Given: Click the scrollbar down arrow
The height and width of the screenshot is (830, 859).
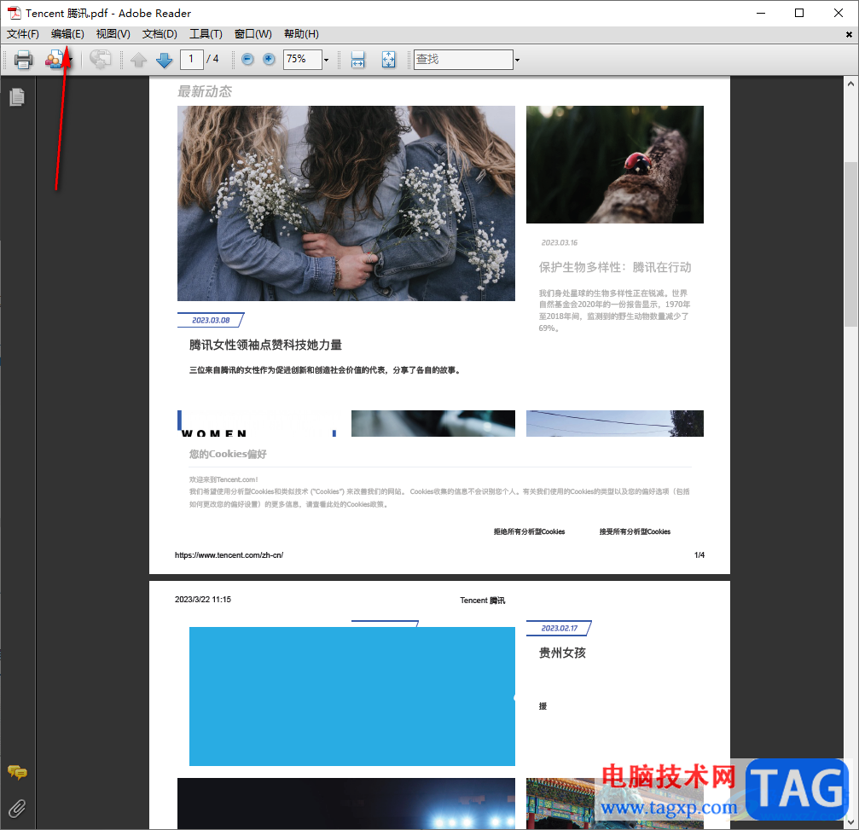Looking at the screenshot, I should coord(850,821).
